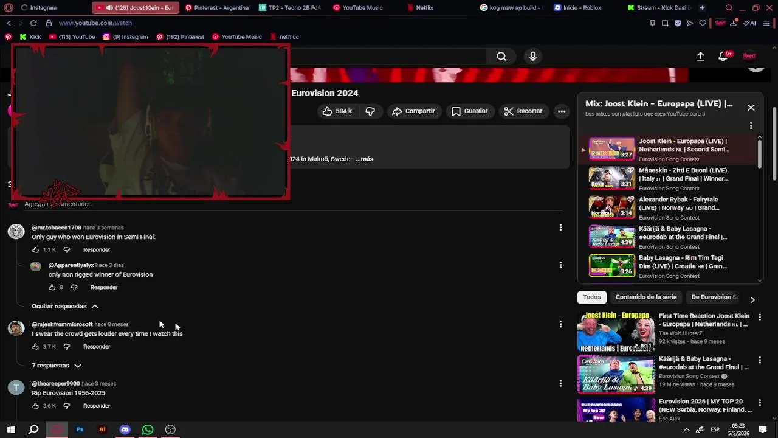Open options for mr.tobacco1708's comment

click(560, 228)
